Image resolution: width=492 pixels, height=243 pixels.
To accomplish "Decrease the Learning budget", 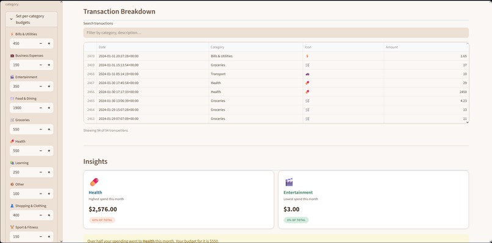I will click(41, 172).
